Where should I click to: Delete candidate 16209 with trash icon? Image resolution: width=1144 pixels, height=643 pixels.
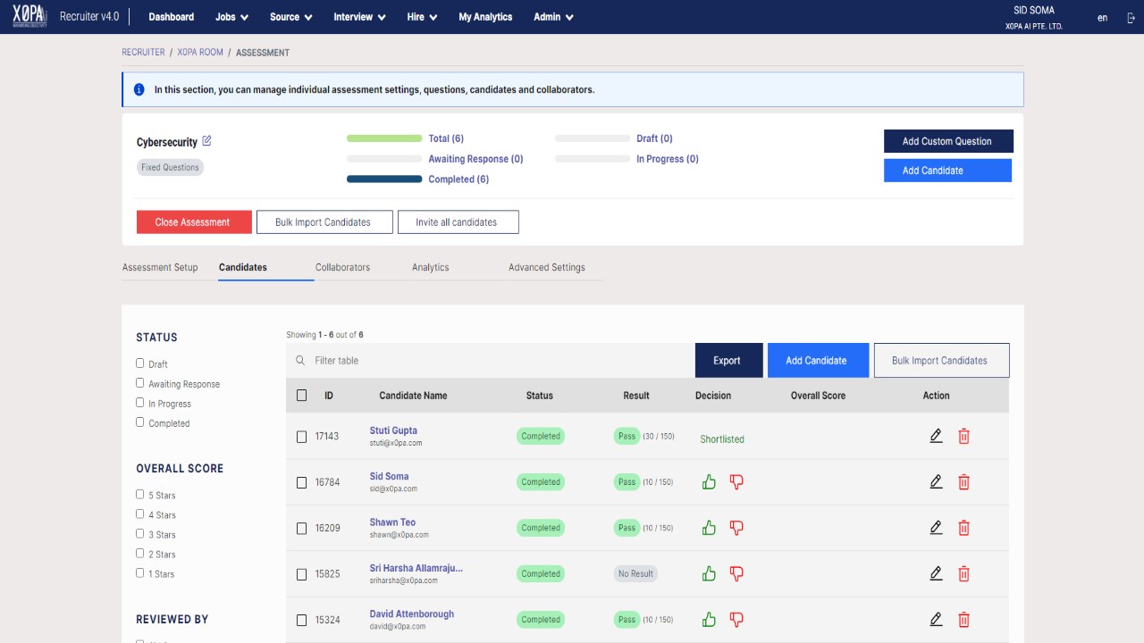click(x=963, y=528)
